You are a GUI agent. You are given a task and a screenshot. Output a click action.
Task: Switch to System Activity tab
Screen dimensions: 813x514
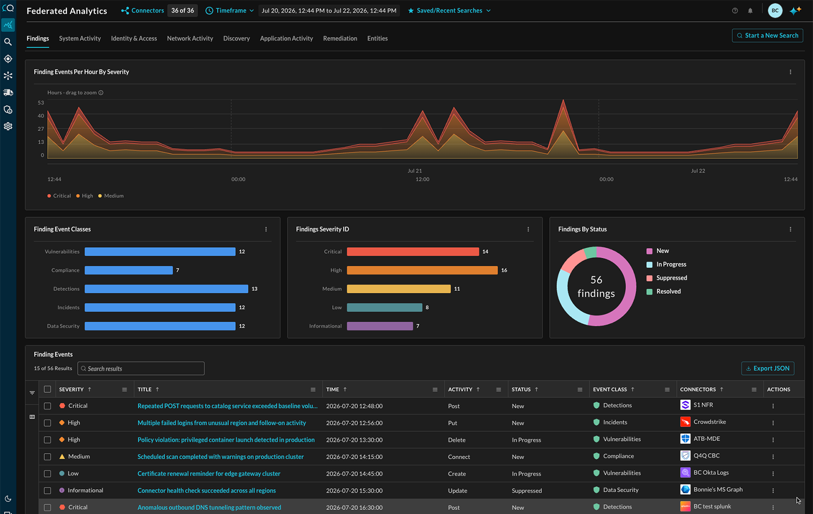pos(80,39)
